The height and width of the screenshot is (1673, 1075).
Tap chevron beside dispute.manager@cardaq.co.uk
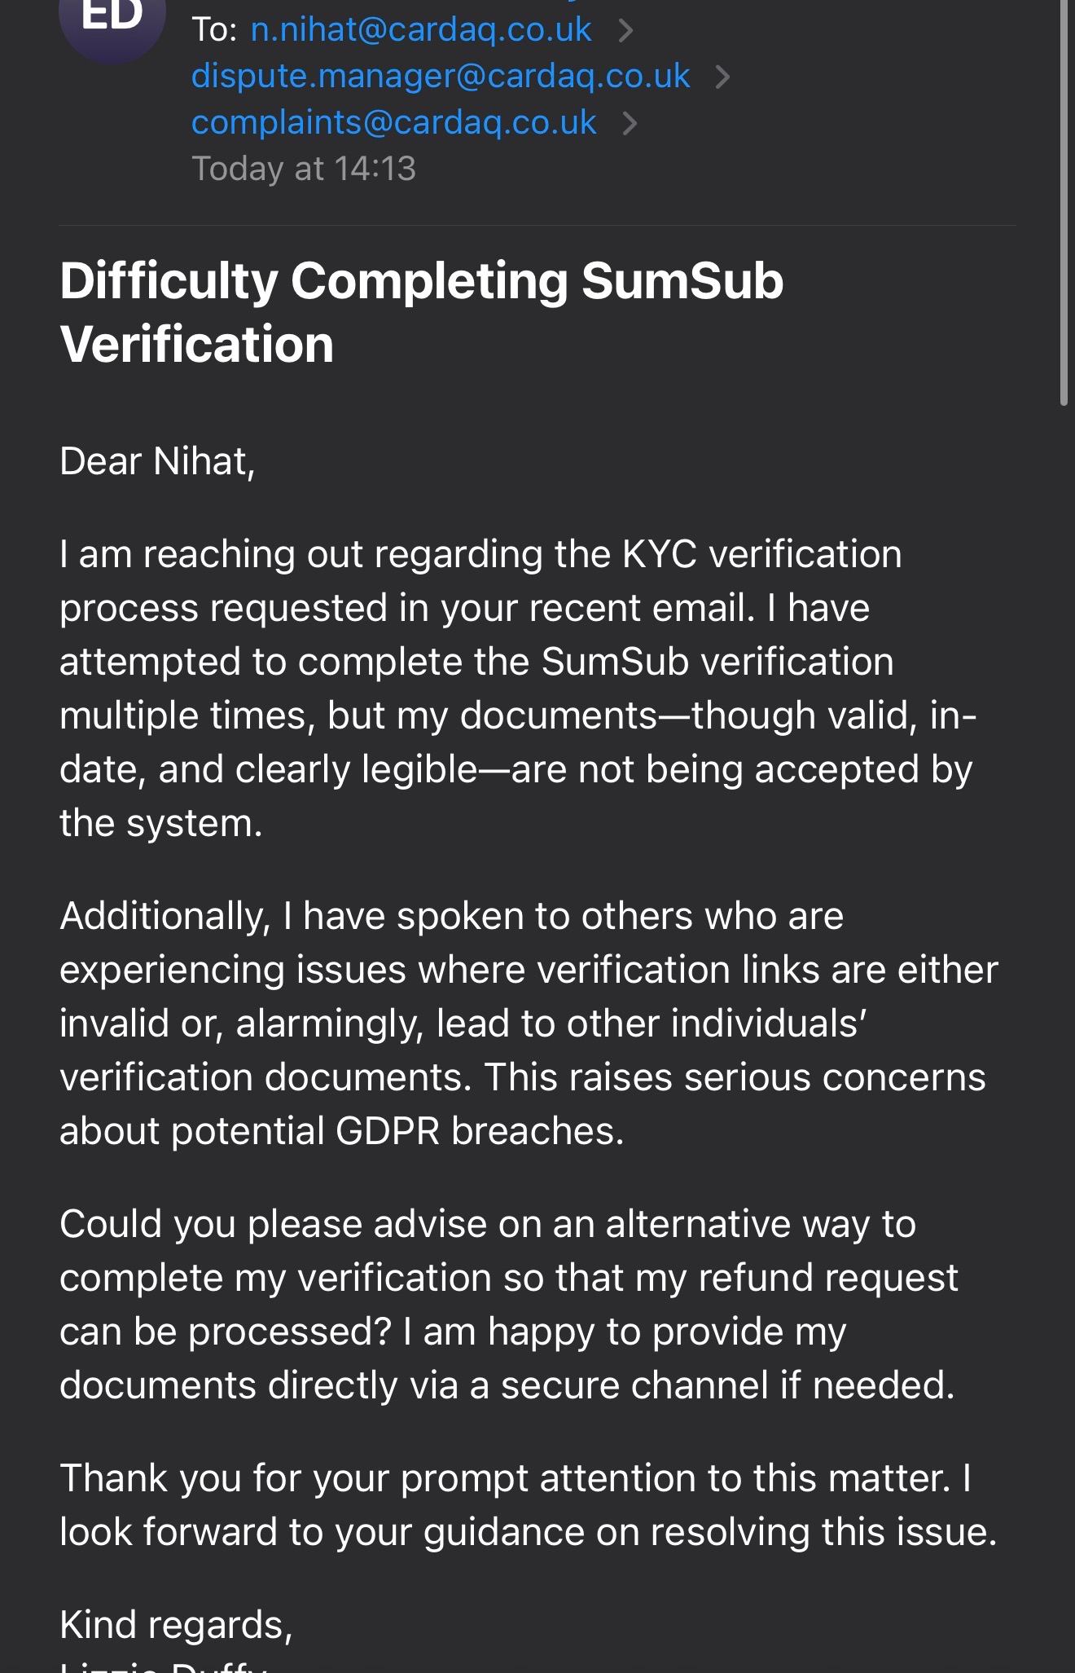pos(722,77)
